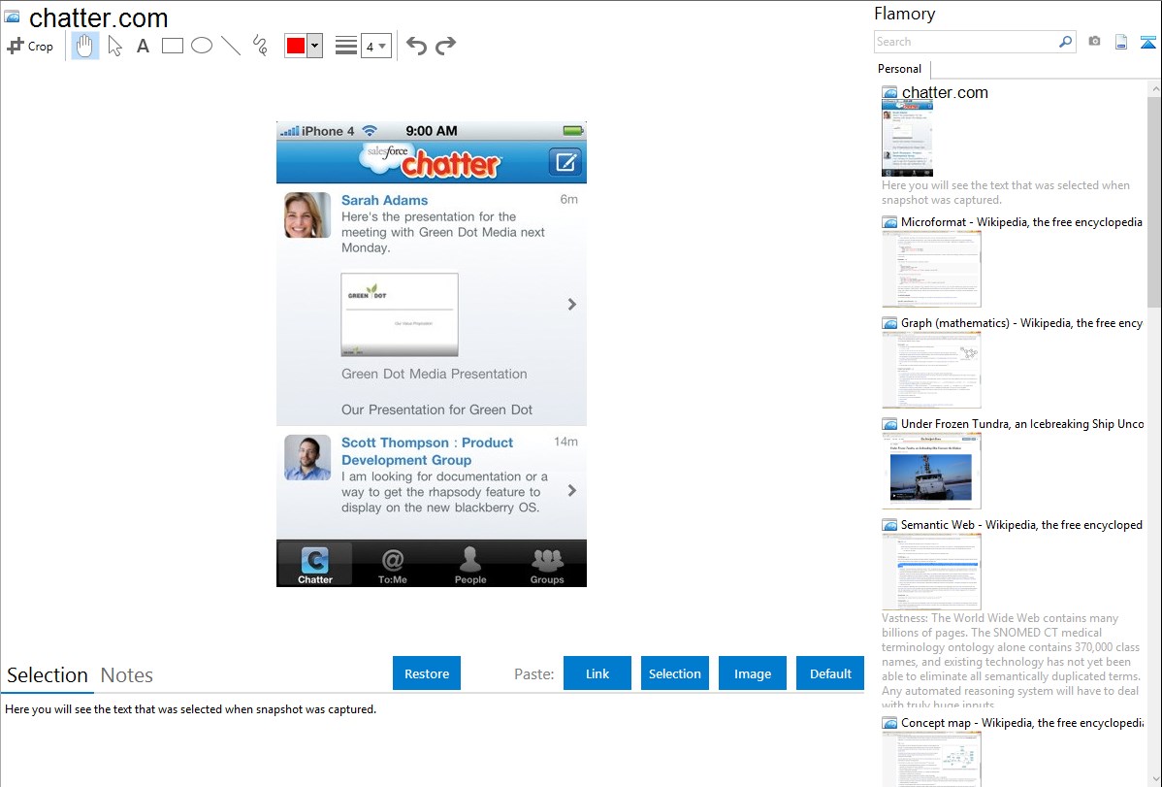1162x787 pixels.
Task: Click the search magnifier icon
Action: click(1066, 42)
